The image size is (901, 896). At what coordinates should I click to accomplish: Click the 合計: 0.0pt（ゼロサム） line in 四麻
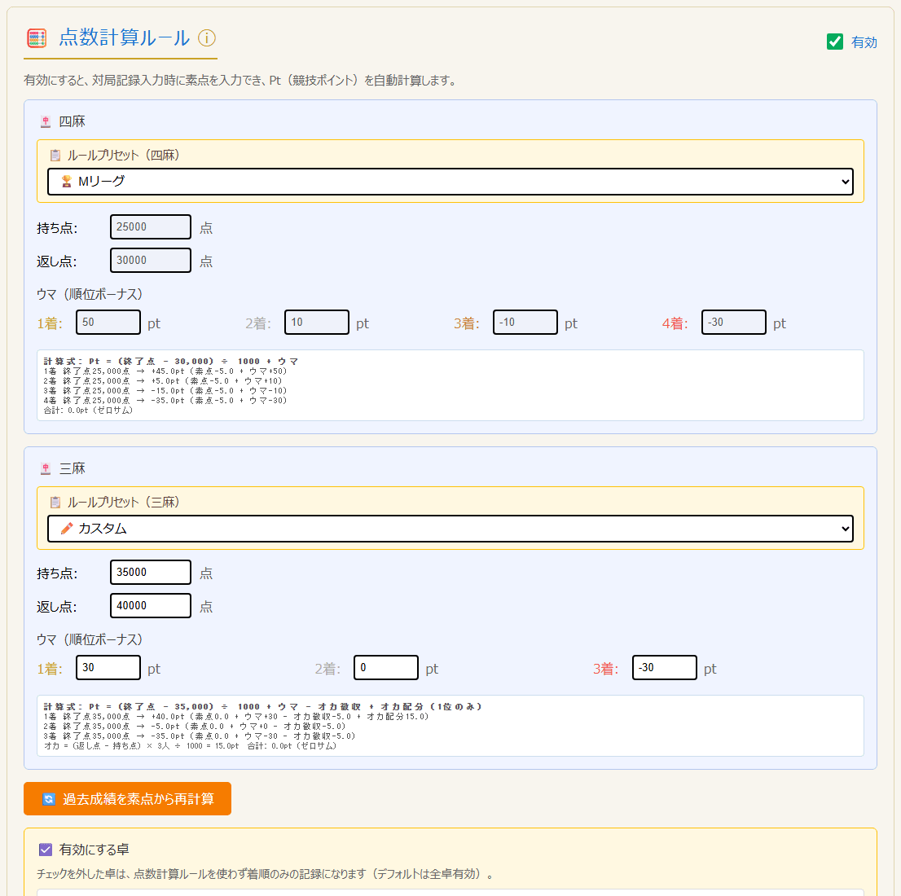click(x=88, y=411)
